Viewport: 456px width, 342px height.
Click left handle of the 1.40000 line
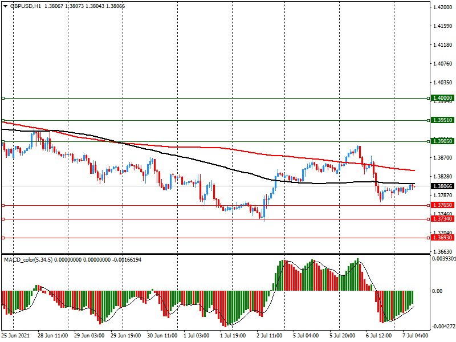3,98
